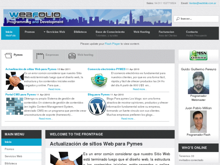Open Facturacion Area del Clientes
The height and width of the screenshot is (165, 220).
[x=168, y=33]
